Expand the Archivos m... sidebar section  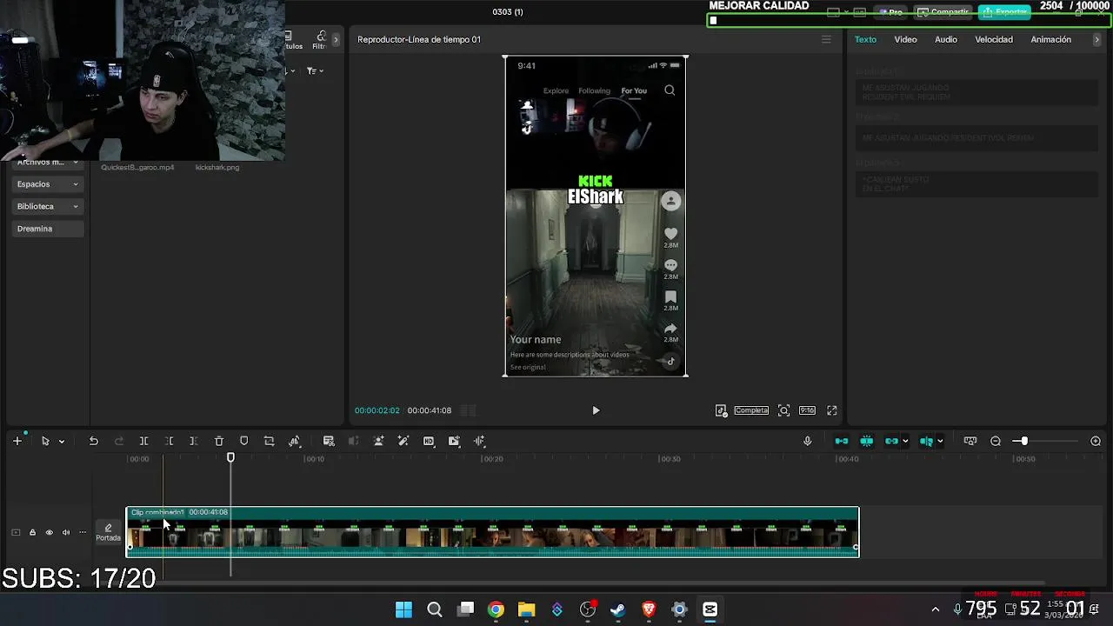click(48, 163)
